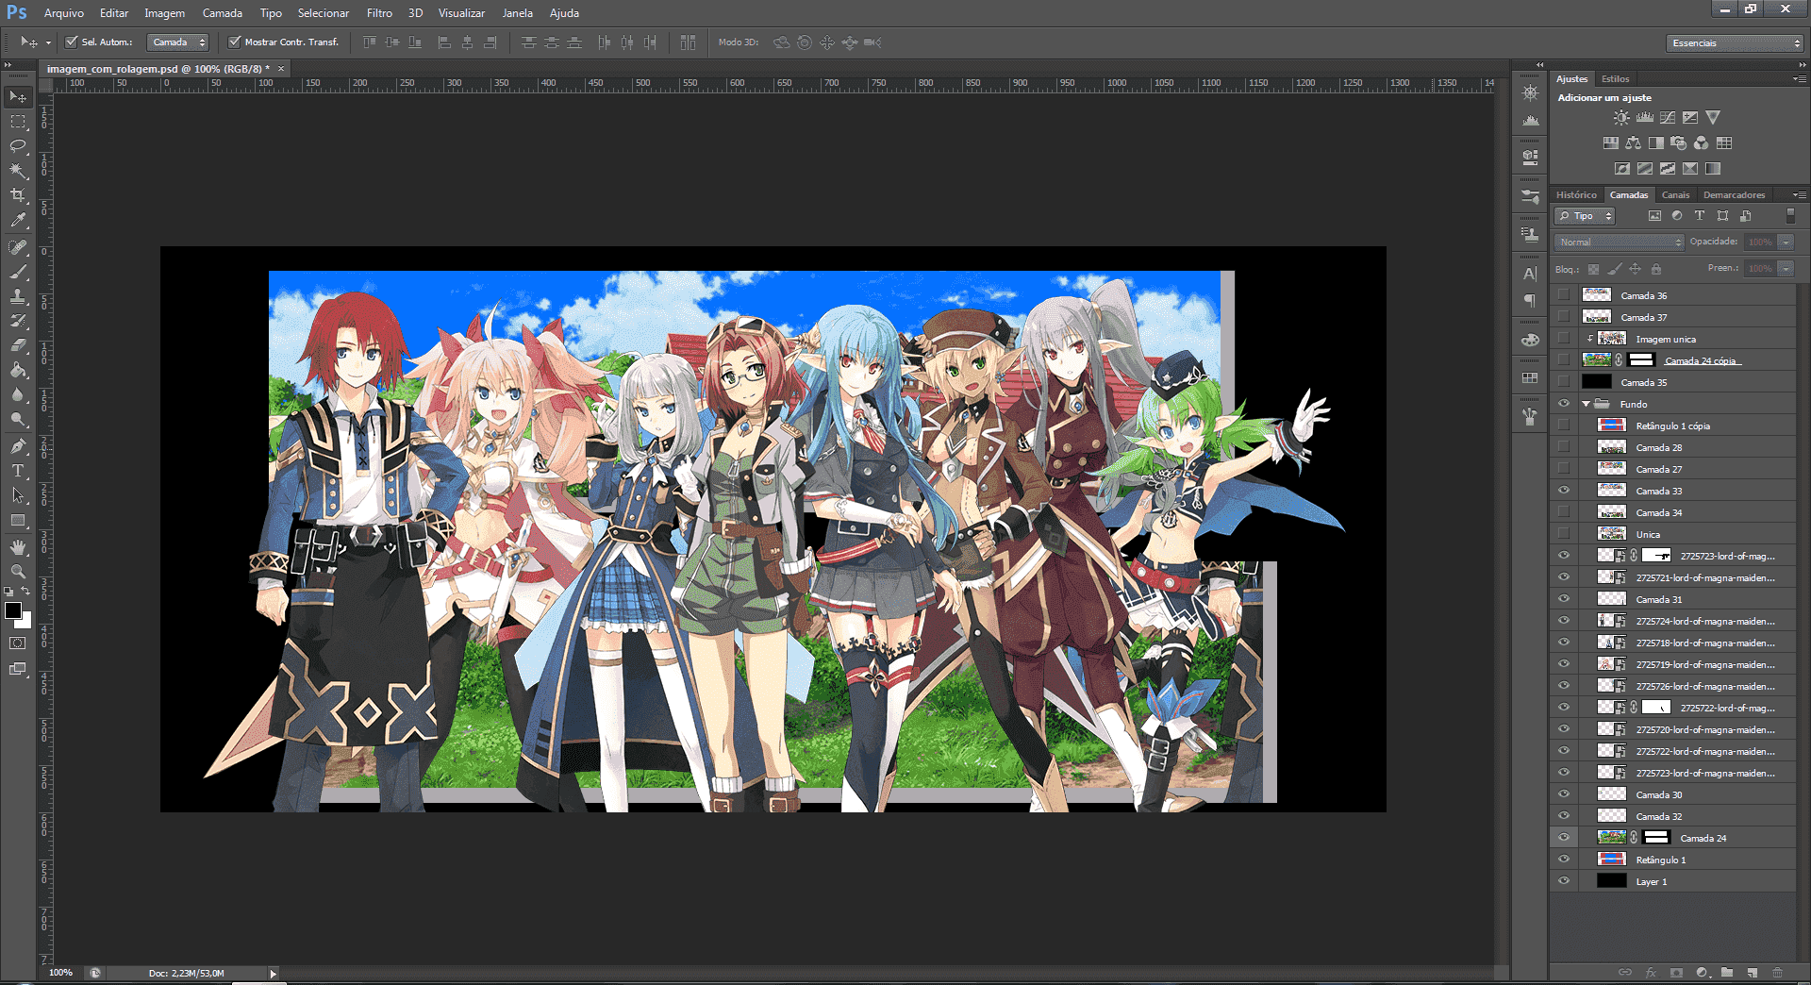Click the add layer mask button
The width and height of the screenshot is (1811, 985).
click(1676, 973)
